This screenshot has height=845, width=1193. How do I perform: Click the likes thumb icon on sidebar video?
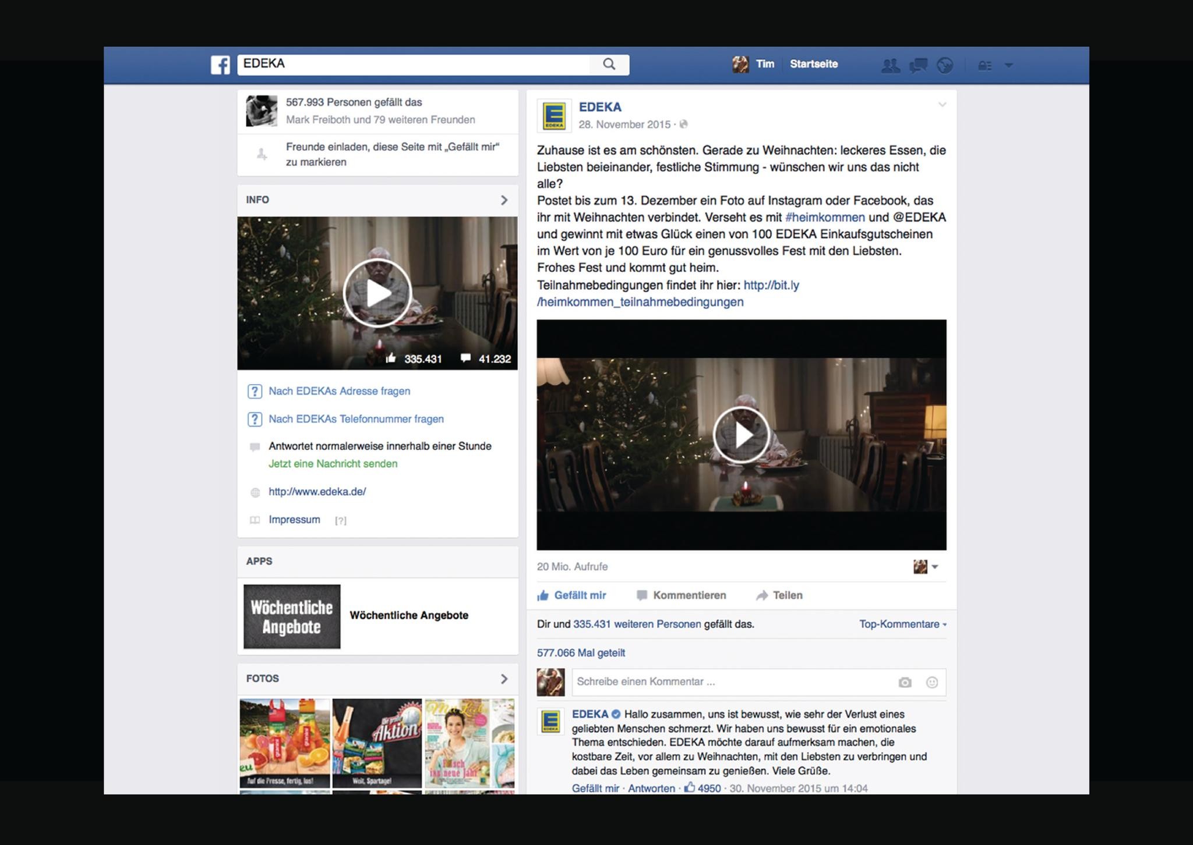(x=390, y=358)
